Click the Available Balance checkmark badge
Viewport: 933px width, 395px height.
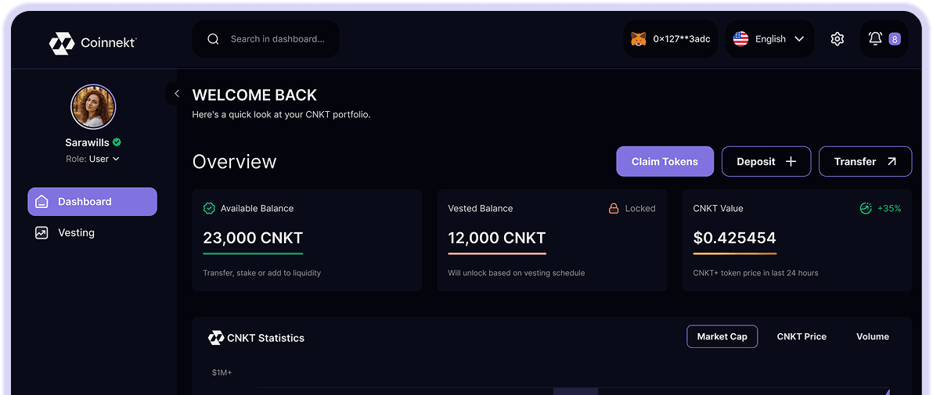pyautogui.click(x=209, y=209)
